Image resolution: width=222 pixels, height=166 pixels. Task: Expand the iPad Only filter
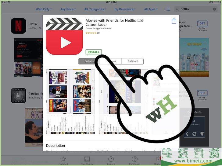(x=44, y=9)
